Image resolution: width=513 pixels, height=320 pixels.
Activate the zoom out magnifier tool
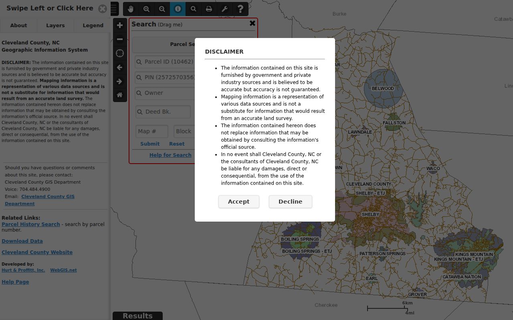click(x=162, y=9)
